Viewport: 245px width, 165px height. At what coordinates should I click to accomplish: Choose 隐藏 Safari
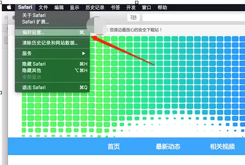[52, 64]
